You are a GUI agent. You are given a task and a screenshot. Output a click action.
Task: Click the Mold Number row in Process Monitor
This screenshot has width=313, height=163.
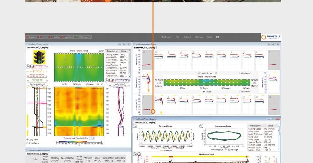[x=117, y=65]
